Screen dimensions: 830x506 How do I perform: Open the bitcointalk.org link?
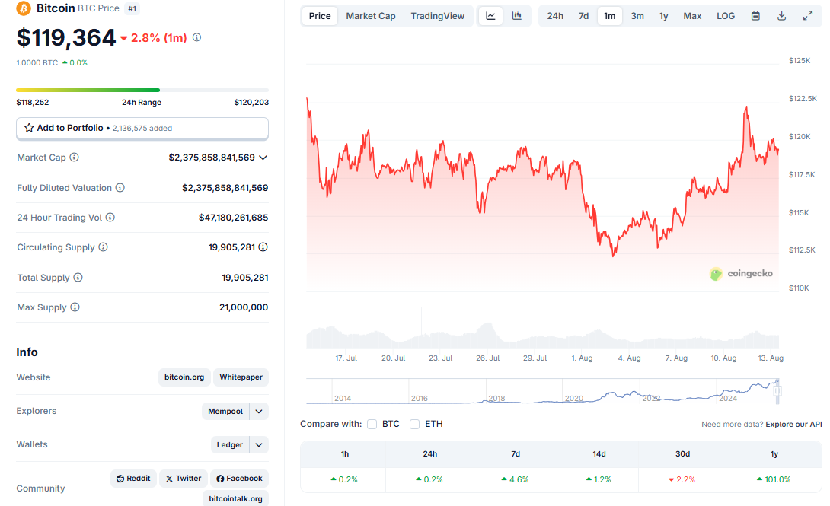(235, 498)
